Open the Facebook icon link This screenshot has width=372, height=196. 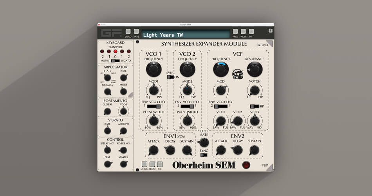tap(270, 31)
